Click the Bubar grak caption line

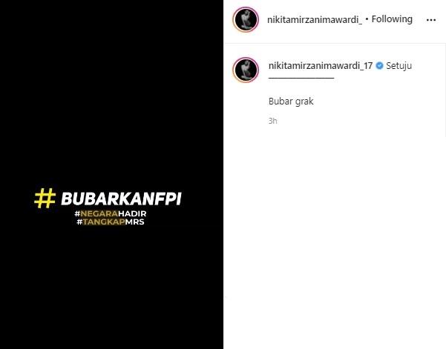click(291, 102)
